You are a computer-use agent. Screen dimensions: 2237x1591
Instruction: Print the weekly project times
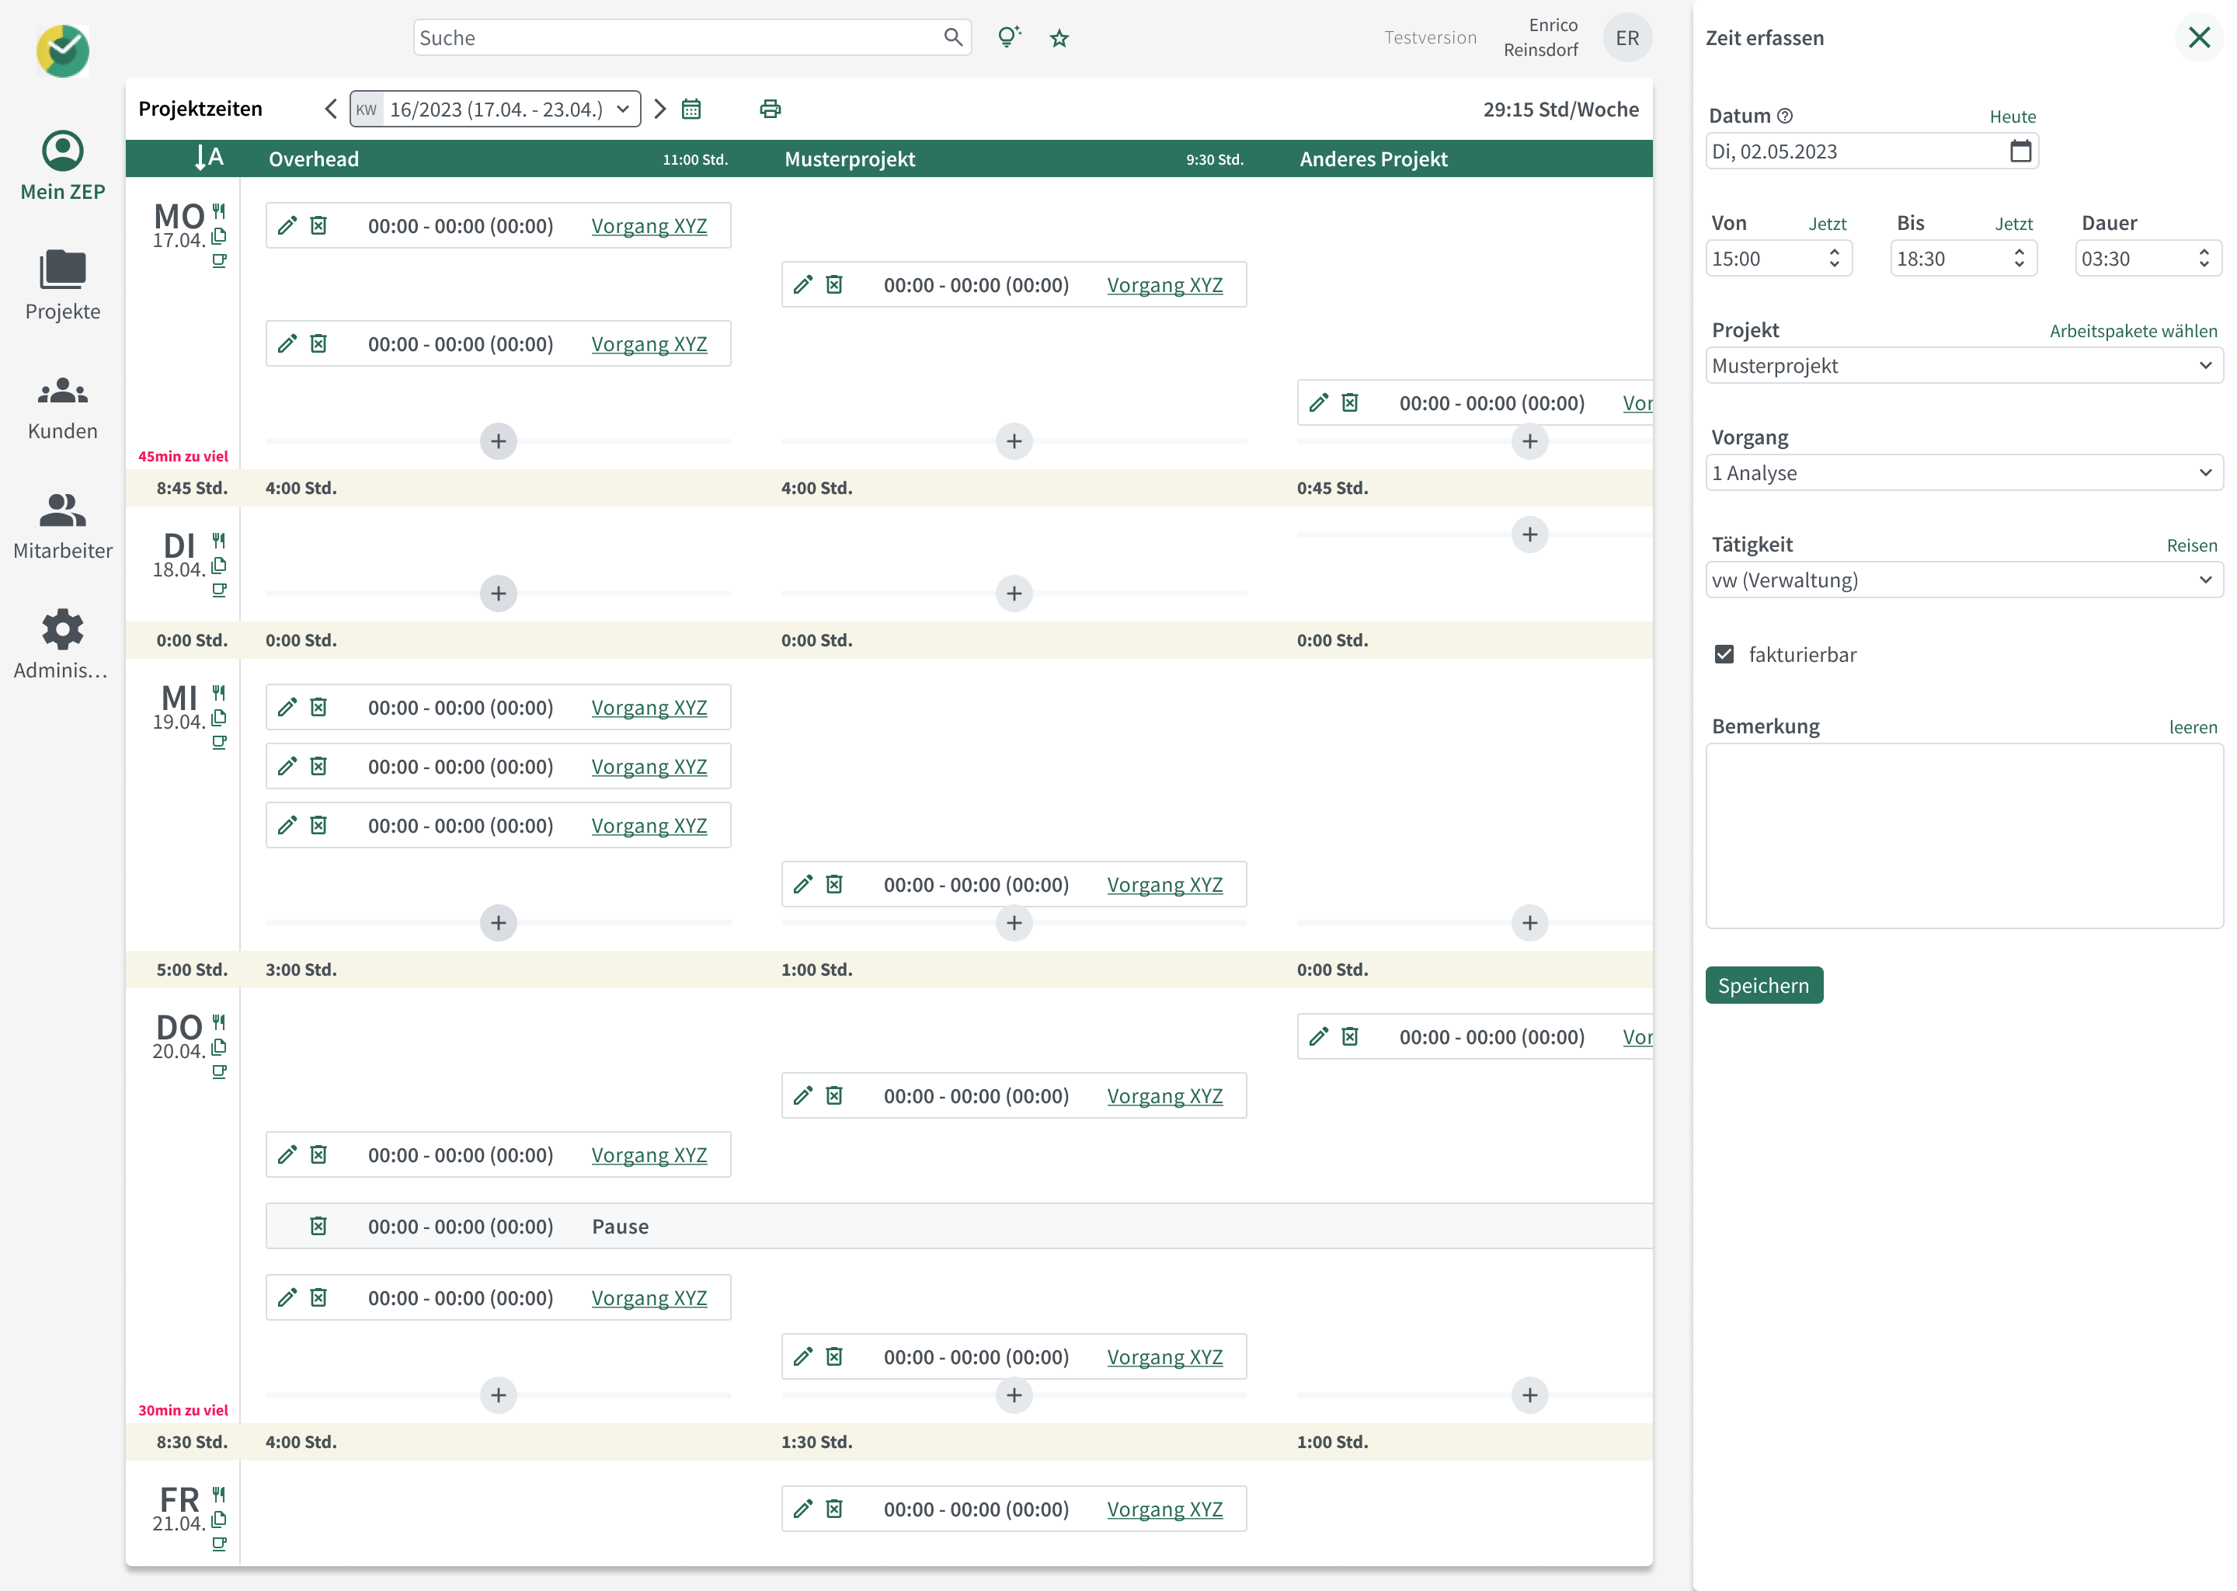(771, 108)
